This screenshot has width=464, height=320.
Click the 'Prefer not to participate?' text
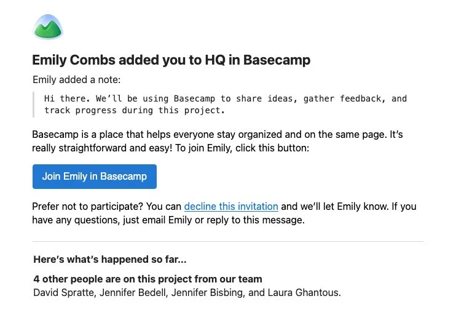pos(88,207)
